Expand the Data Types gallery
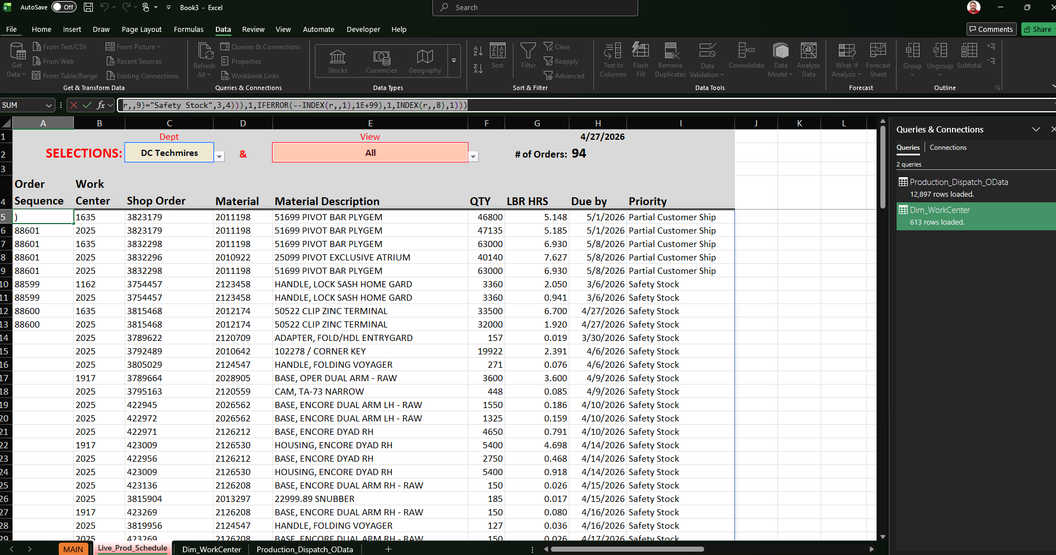The image size is (1056, 555). point(454,60)
